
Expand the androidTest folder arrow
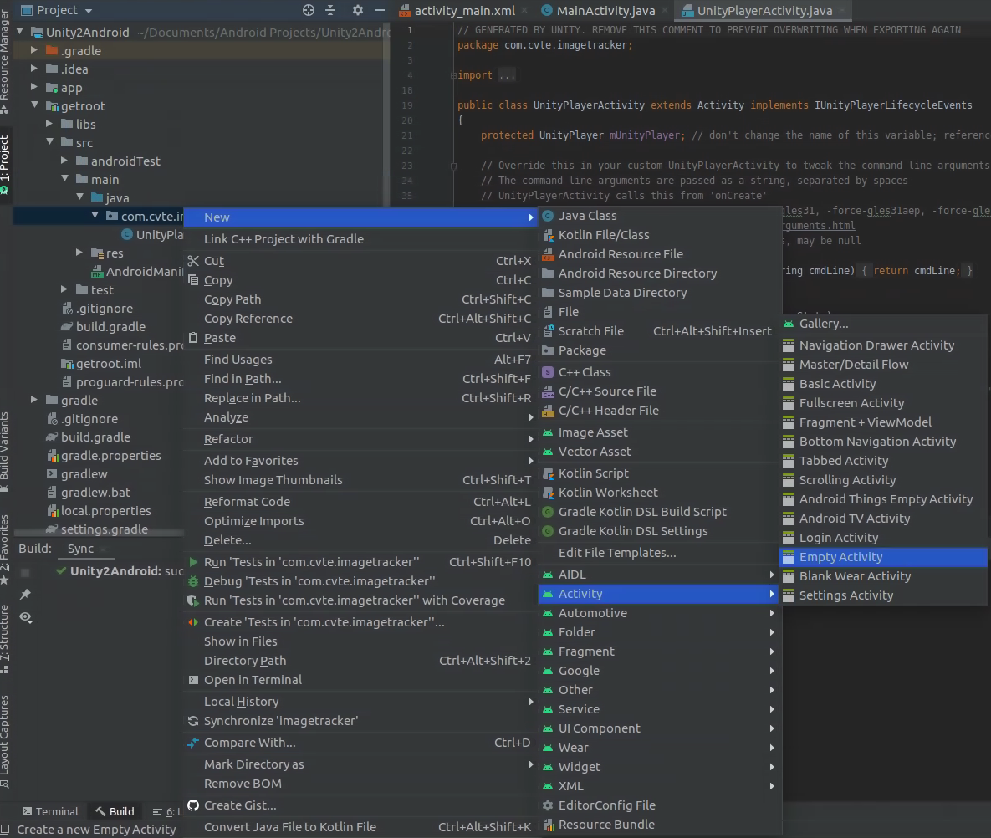pos(64,161)
